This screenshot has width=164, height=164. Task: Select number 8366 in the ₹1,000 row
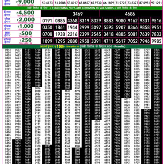tap(133, 27)
